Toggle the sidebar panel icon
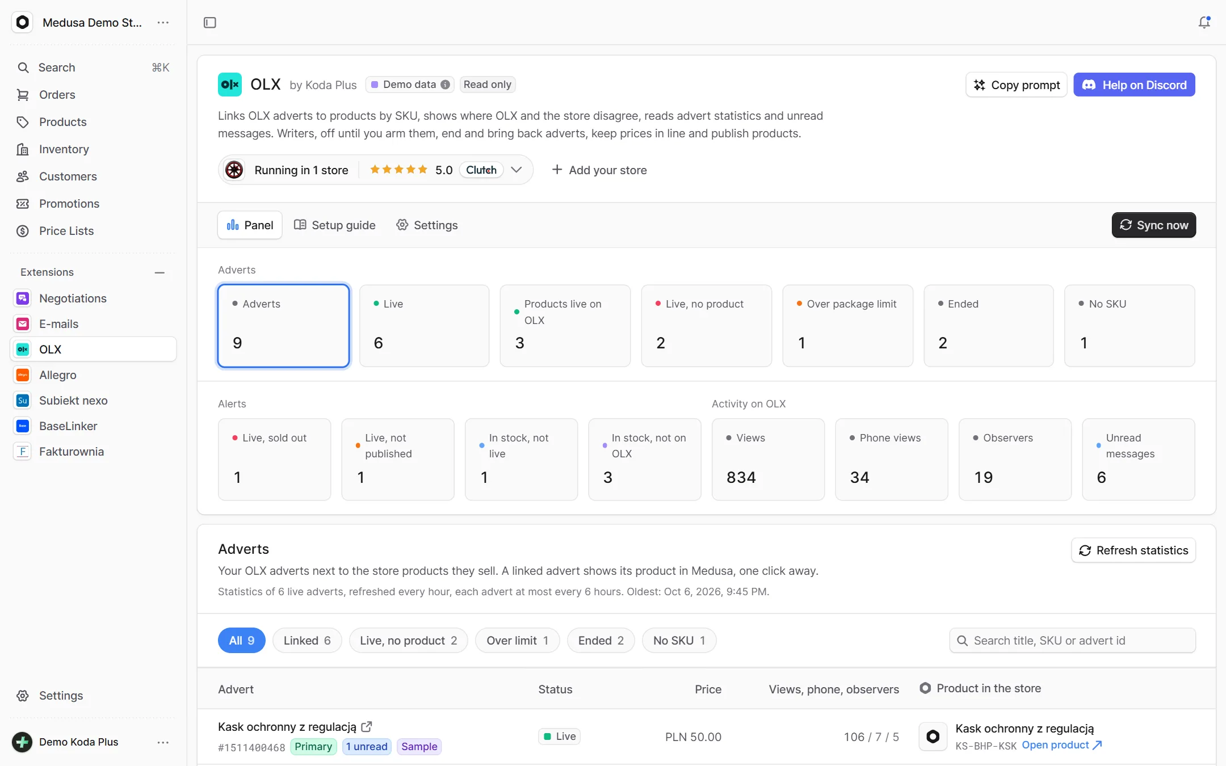Viewport: 1226px width, 766px height. 209,23
